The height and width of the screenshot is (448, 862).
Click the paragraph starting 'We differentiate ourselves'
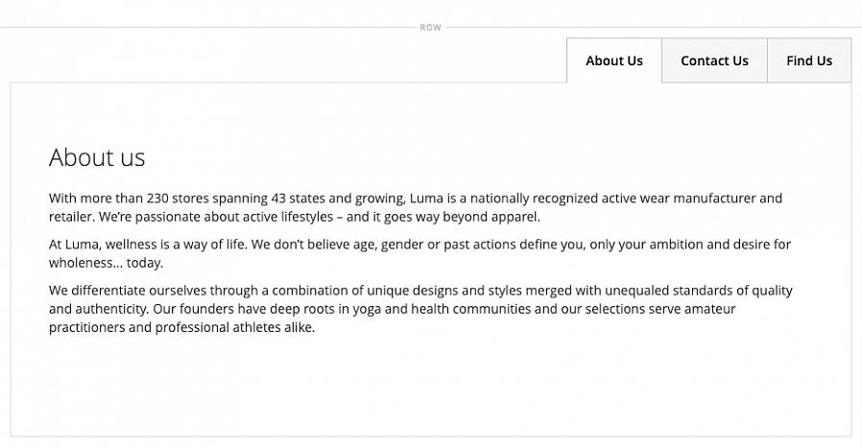pos(419,308)
